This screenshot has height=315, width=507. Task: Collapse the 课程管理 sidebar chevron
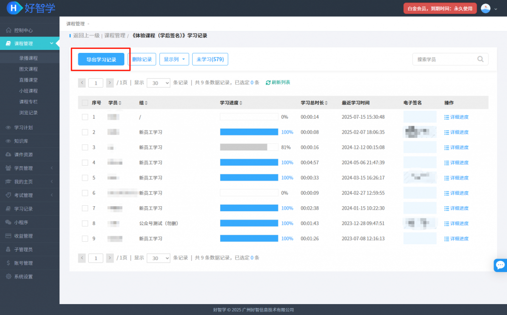click(51, 44)
